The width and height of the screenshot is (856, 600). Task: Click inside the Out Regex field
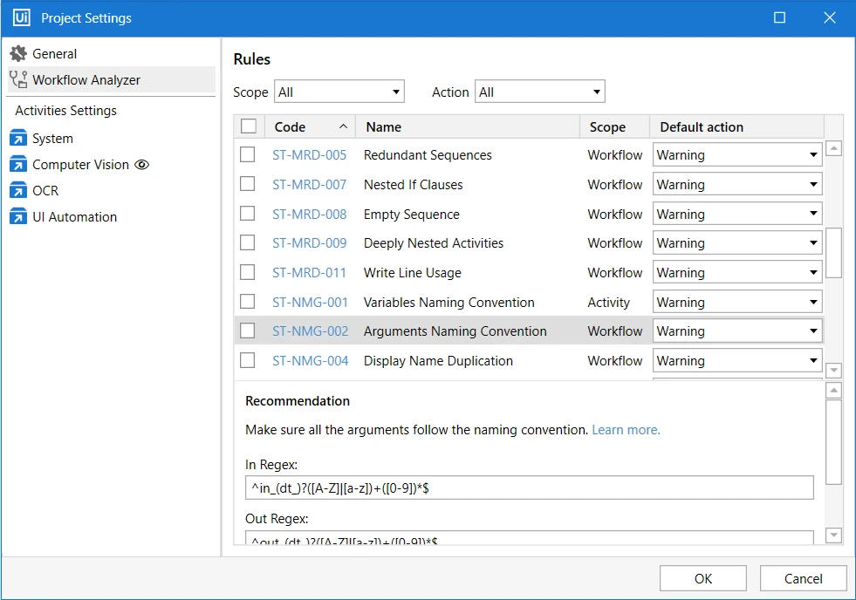click(530, 538)
